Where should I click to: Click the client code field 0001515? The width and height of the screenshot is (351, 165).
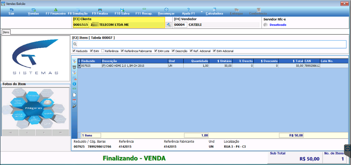(81, 25)
